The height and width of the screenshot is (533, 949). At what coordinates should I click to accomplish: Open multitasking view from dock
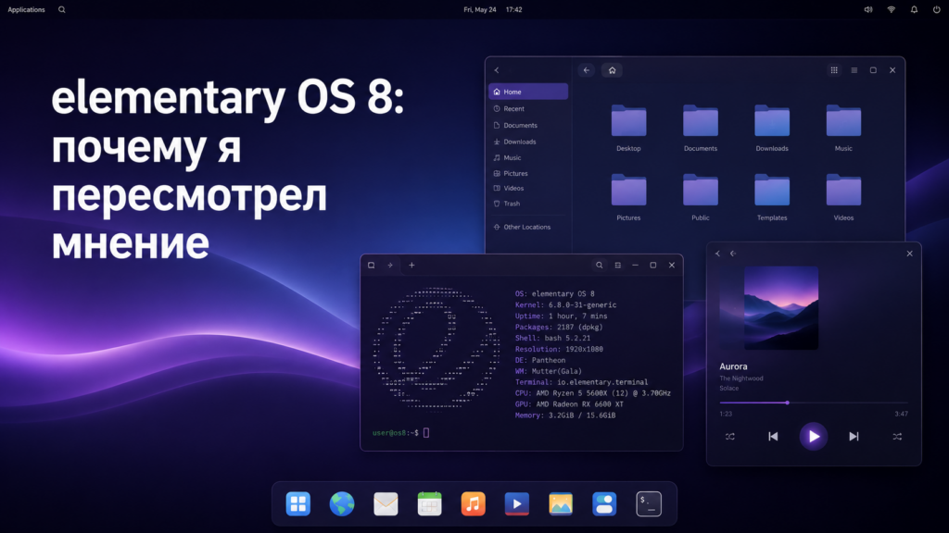point(297,504)
